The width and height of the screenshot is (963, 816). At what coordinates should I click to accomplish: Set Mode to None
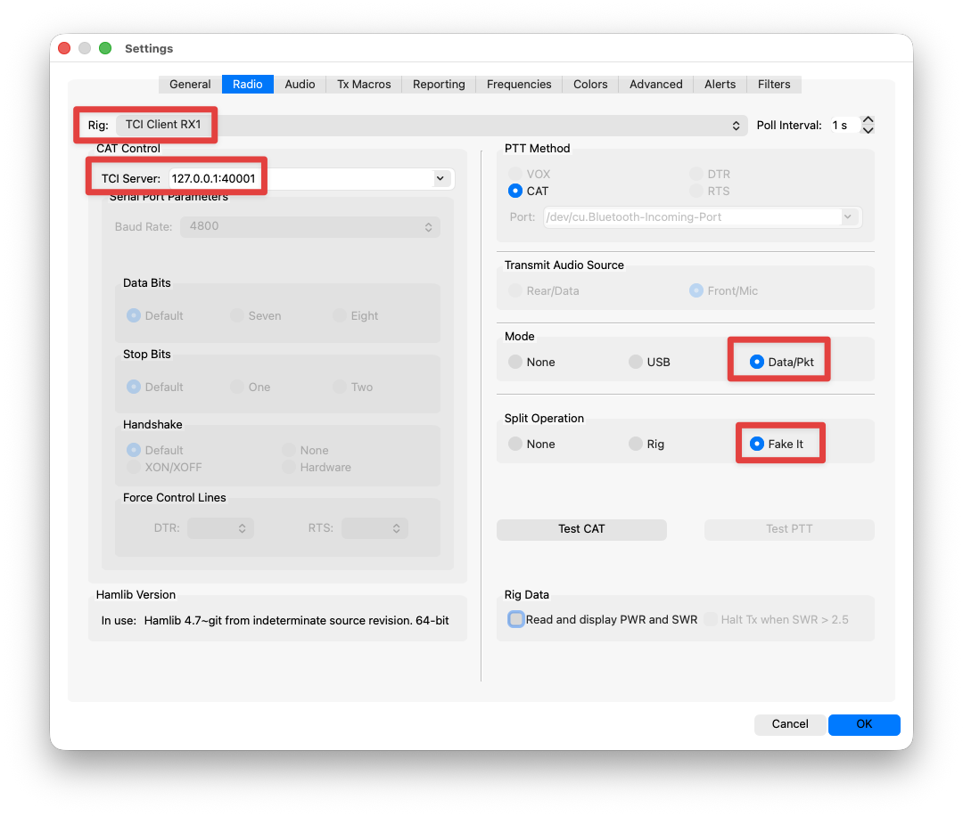click(531, 362)
